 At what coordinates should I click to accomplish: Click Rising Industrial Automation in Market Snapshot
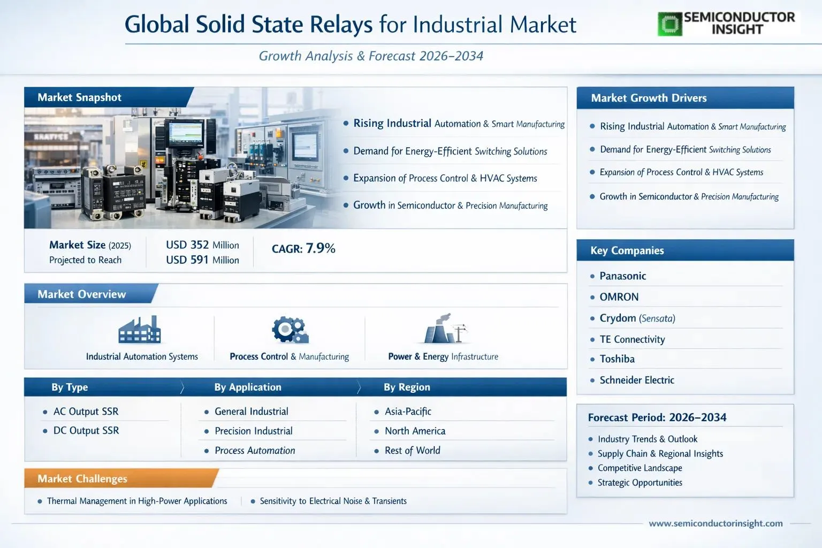click(459, 124)
